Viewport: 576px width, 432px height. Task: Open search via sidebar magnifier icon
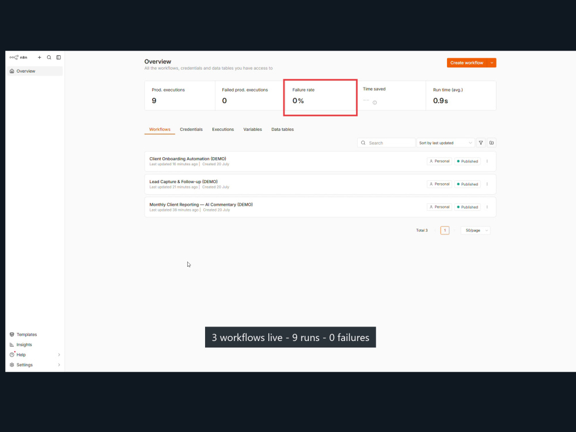(49, 57)
